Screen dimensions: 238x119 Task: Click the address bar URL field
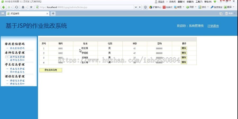(85, 7)
